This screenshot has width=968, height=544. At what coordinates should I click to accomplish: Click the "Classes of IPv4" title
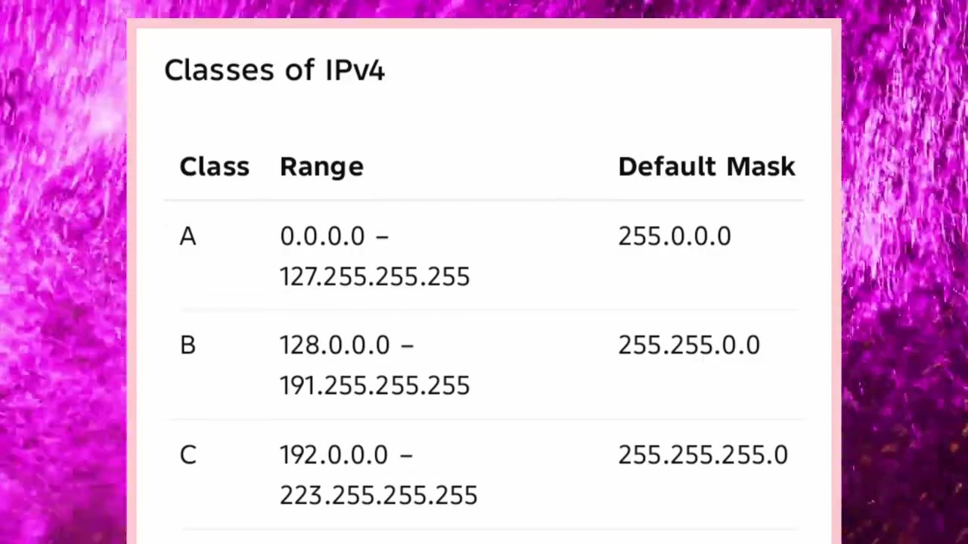[275, 70]
